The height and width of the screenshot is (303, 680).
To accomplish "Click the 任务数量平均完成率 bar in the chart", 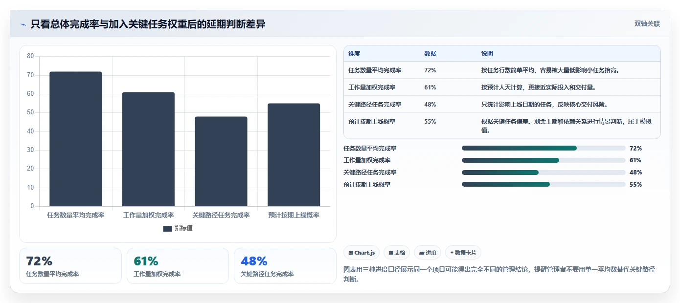I will click(x=76, y=139).
